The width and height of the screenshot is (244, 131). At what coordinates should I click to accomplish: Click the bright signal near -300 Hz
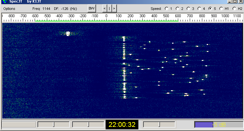click(68, 33)
